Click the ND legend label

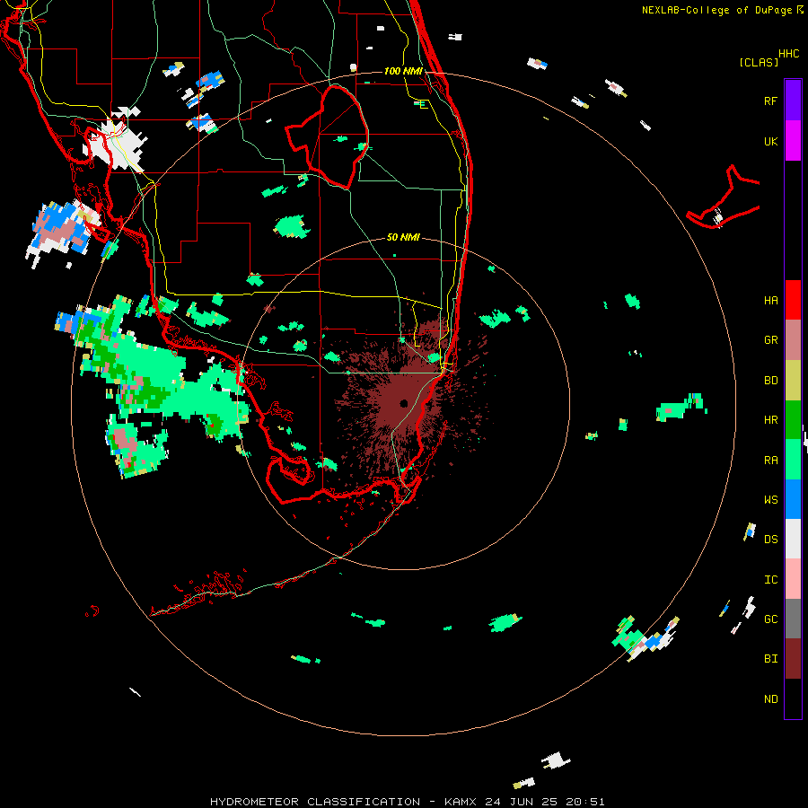click(x=770, y=698)
